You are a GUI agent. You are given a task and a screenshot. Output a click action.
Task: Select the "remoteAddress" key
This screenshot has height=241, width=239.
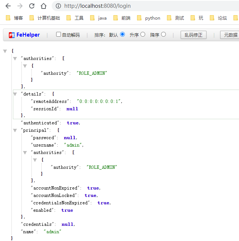pos(50,101)
